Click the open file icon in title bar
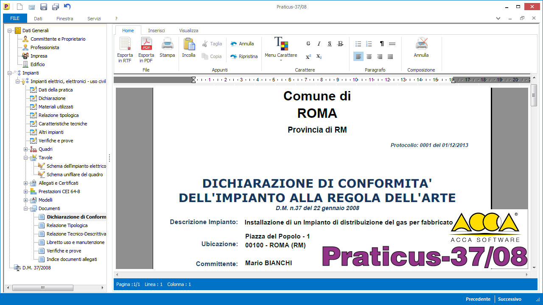 pyautogui.click(x=31, y=6)
